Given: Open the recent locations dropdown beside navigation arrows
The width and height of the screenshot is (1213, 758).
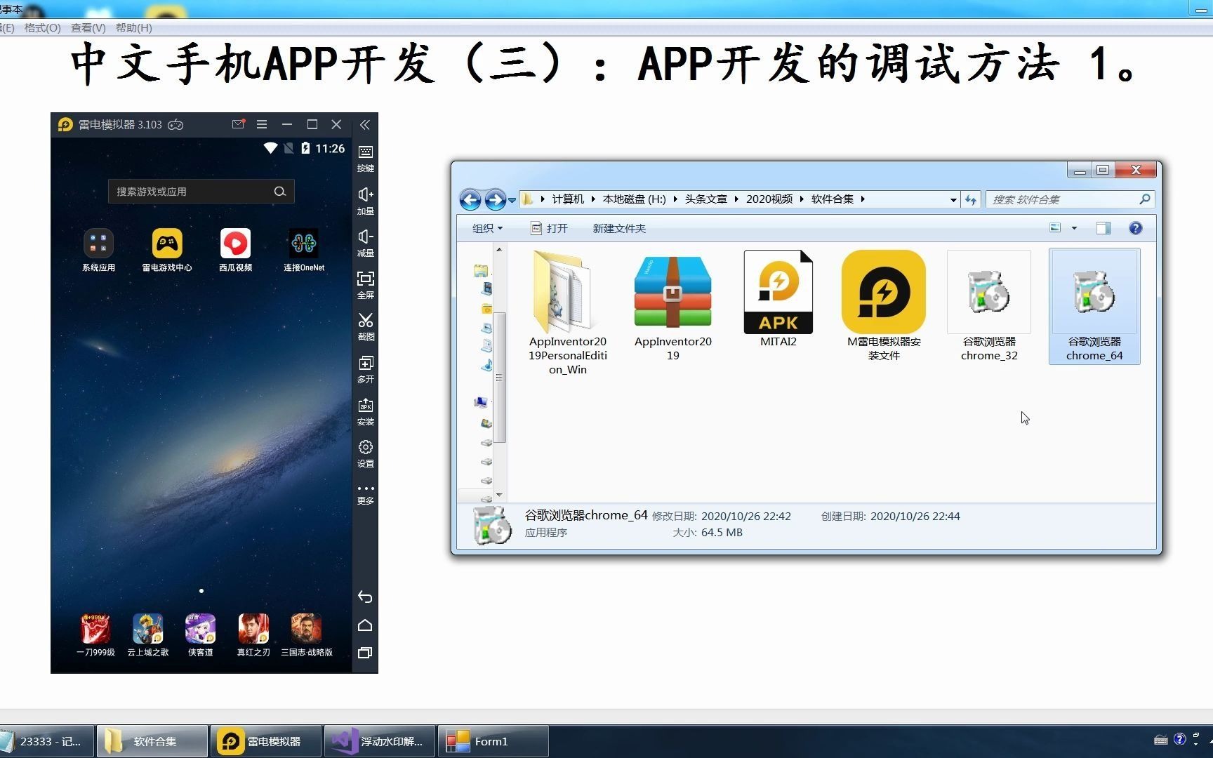Looking at the screenshot, I should coord(512,200).
